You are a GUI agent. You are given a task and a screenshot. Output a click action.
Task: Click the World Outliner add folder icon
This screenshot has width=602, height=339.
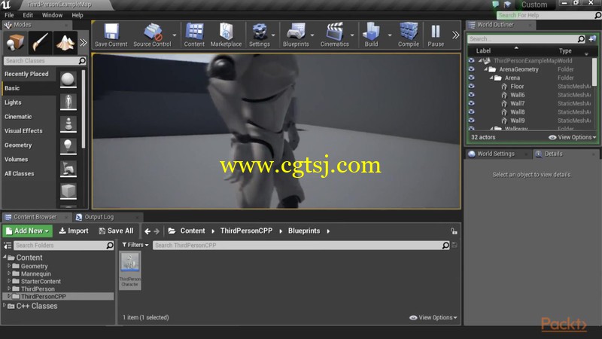(593, 39)
